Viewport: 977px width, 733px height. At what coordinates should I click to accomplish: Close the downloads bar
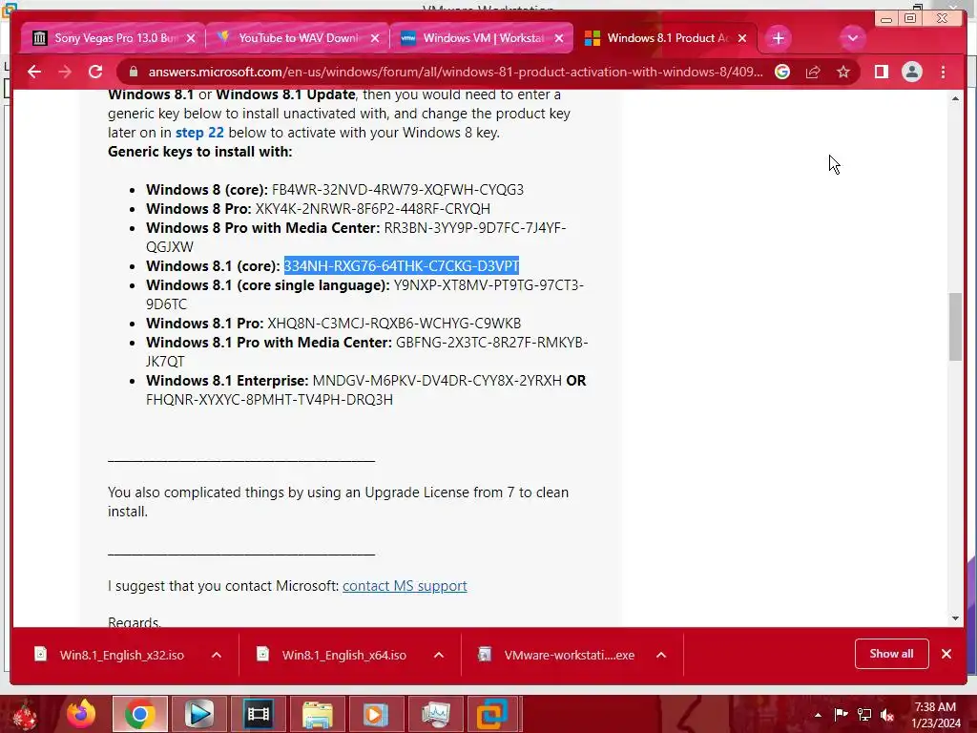click(946, 654)
